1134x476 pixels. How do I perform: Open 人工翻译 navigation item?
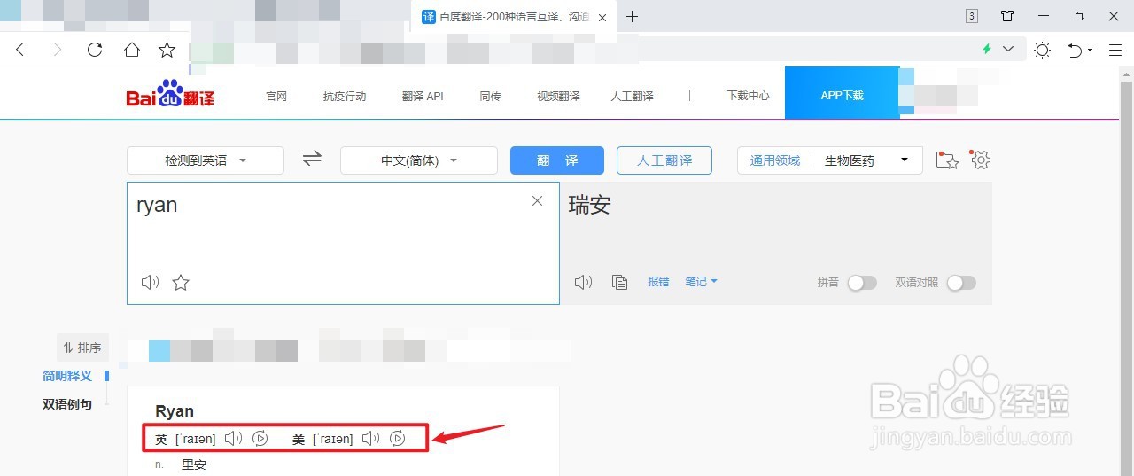[632, 96]
